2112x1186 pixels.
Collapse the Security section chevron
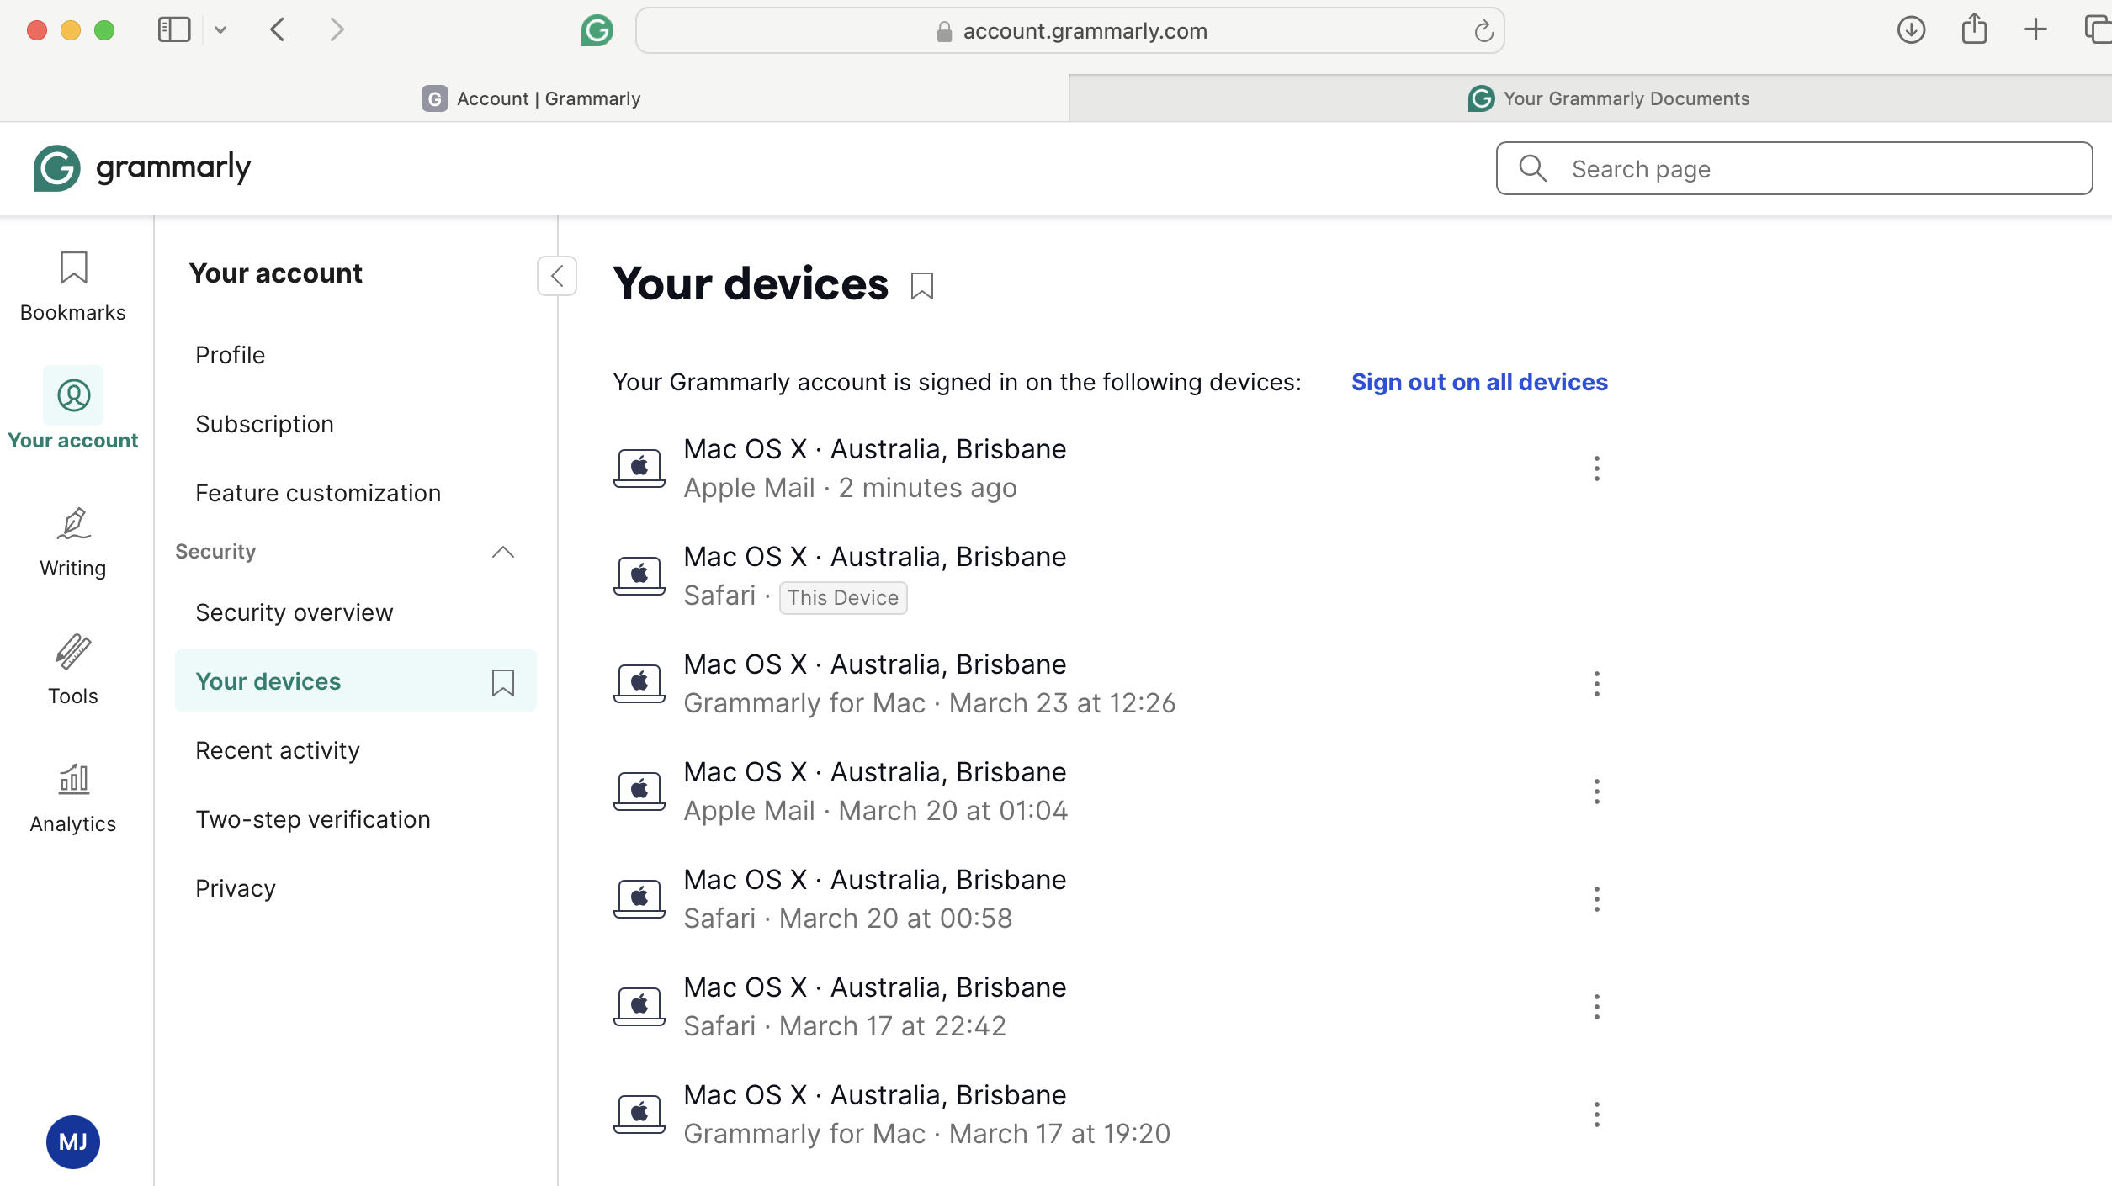click(x=502, y=552)
